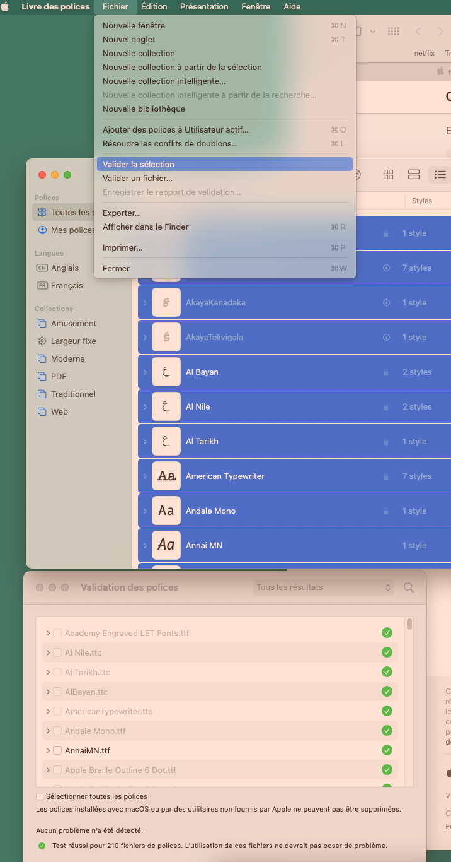Click the validation window search icon
Viewport: 451px width, 862px height.
click(x=409, y=587)
